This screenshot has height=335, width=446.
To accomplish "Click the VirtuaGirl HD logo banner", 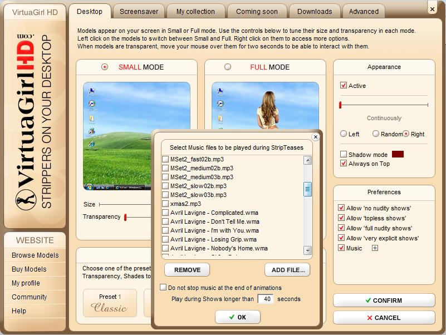I will click(35, 124).
